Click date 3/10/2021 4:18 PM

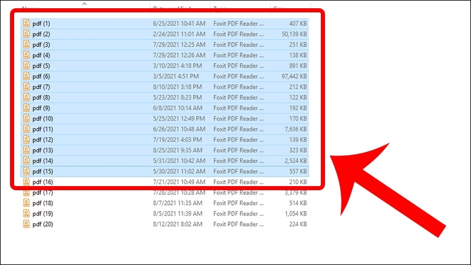click(177, 65)
